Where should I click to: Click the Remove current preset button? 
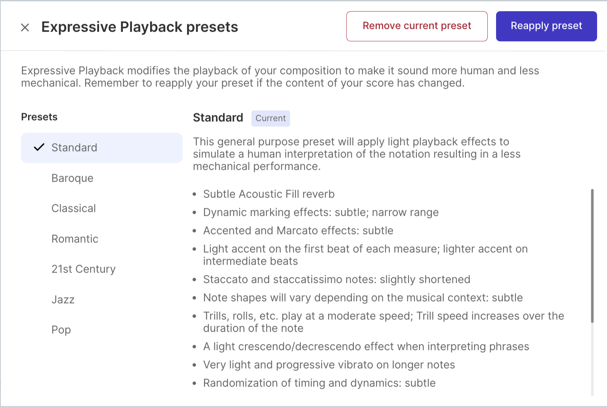(x=416, y=26)
